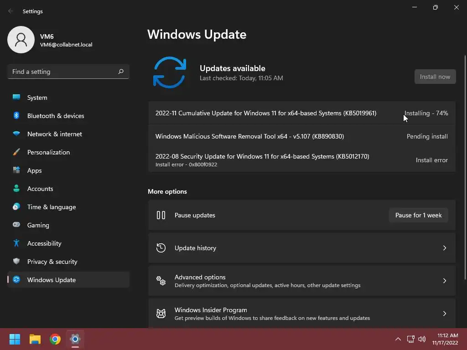Click the back arrow in Settings title bar
The width and height of the screenshot is (467, 350).
coord(10,11)
